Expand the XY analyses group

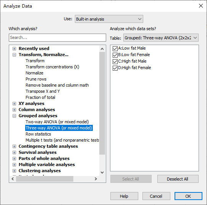[14, 103]
